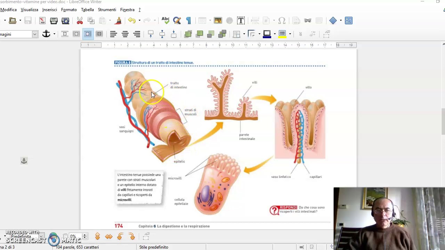Click the word count in status bar
The width and height of the screenshot is (445, 250).
coord(77,247)
